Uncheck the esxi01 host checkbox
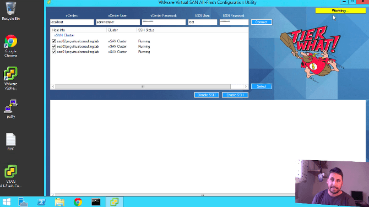 [53, 52]
